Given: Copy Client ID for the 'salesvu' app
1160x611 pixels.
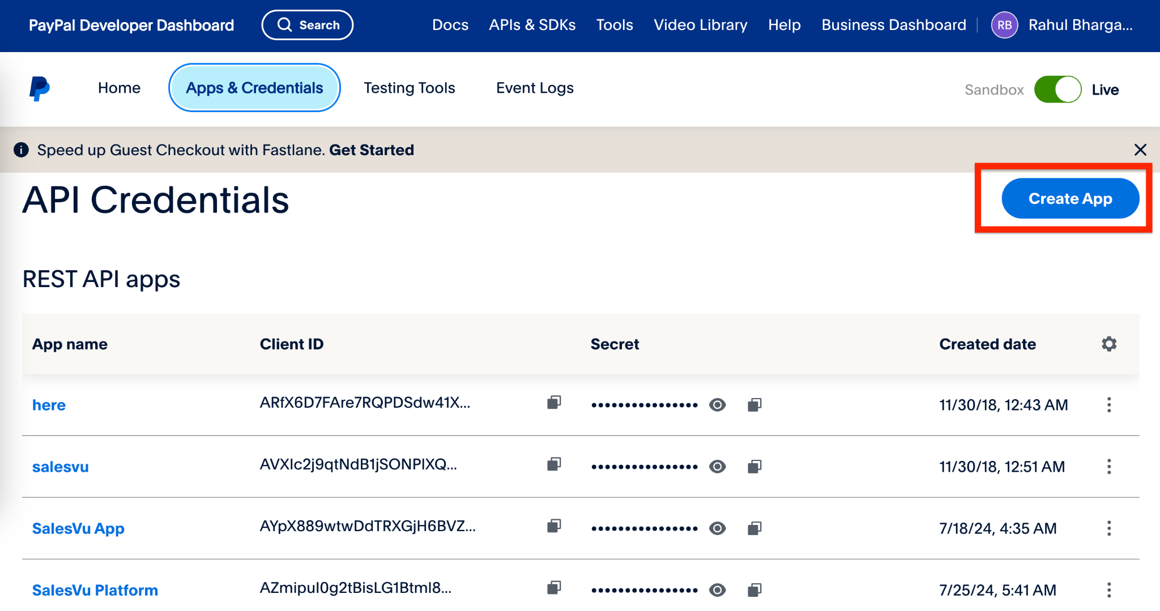Looking at the screenshot, I should (554, 464).
